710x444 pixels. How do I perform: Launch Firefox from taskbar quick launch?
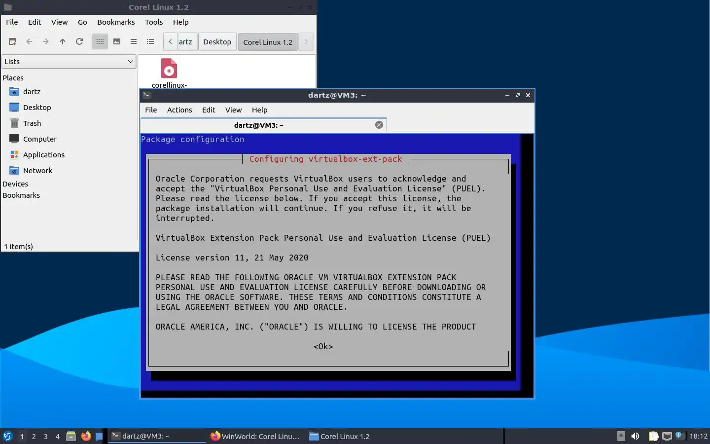click(86, 436)
